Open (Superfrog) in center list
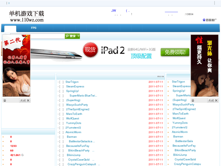Screen dimensions: 221x166 click(73, 100)
